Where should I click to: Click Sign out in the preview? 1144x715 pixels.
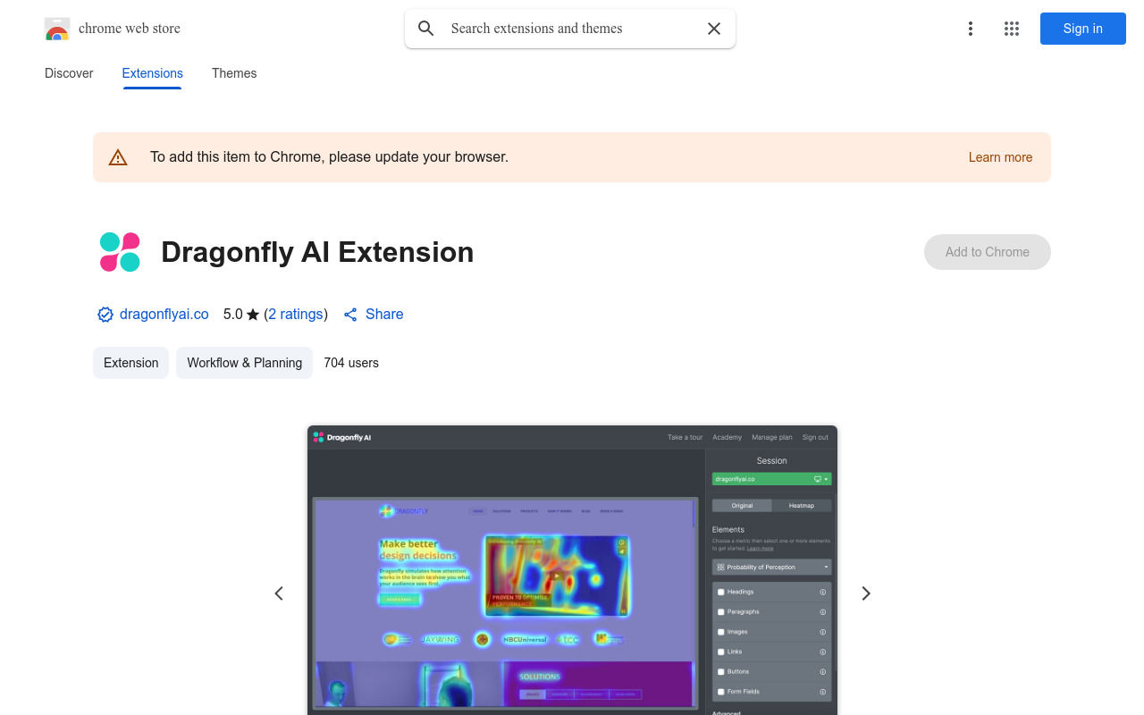click(815, 437)
